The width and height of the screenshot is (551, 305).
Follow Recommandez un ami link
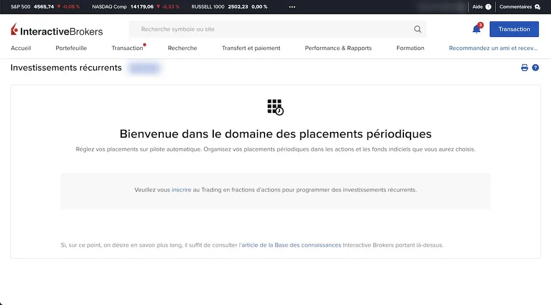point(493,48)
